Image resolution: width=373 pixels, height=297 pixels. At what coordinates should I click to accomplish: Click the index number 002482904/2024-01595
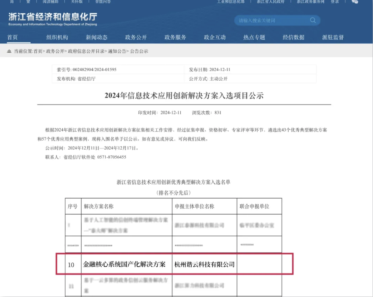tap(94, 70)
